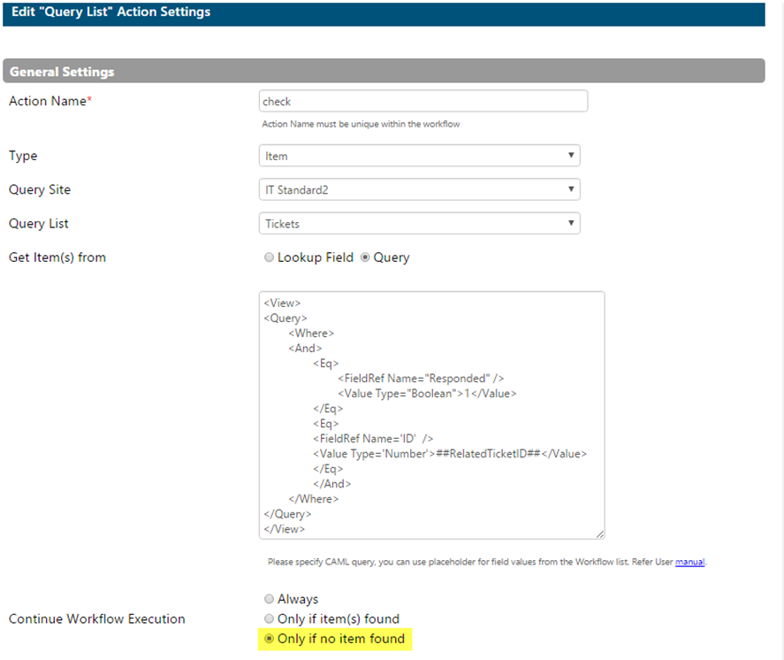784x660 pixels.
Task: Click the Action Name text field
Action: [423, 101]
